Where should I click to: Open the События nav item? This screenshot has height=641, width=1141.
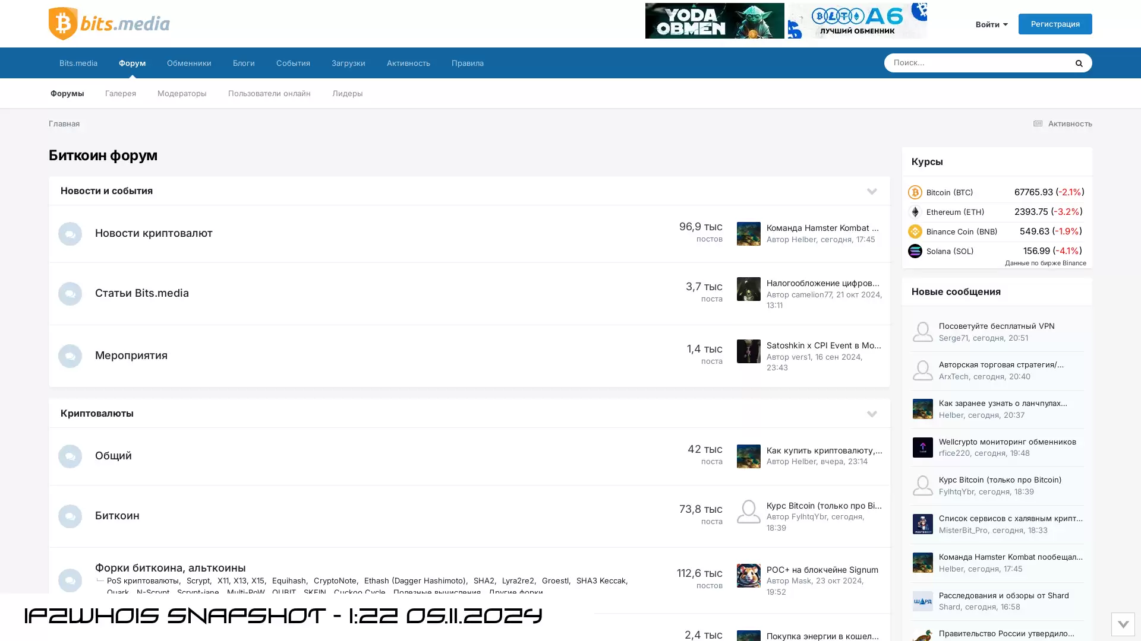click(x=293, y=63)
